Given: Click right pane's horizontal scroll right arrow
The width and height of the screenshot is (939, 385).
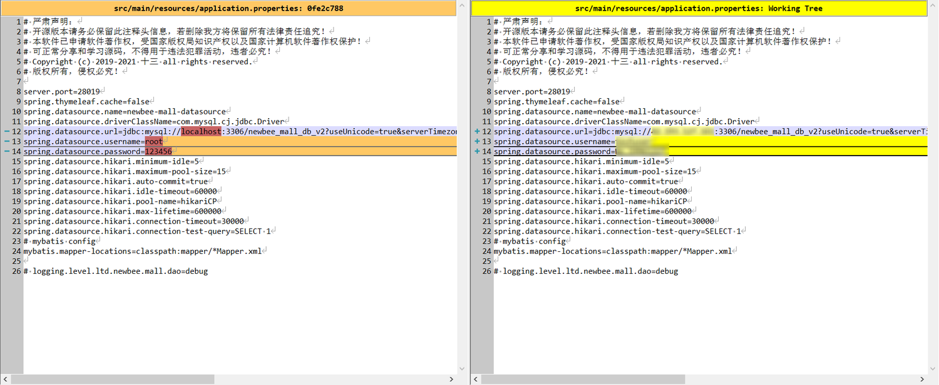Looking at the screenshot, I should pyautogui.click(x=922, y=379).
